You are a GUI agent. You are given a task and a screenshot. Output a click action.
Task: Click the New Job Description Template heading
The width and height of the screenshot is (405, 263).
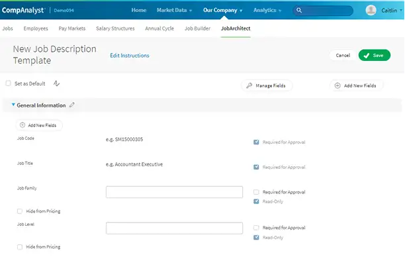click(x=54, y=54)
